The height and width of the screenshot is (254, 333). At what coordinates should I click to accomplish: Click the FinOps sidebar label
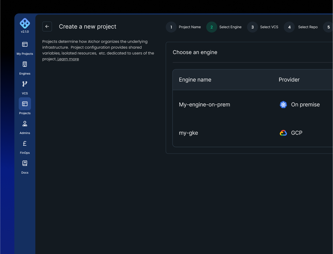tap(25, 153)
